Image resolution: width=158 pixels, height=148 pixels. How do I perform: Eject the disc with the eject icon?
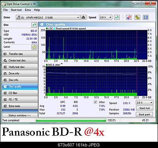pyautogui.click(x=83, y=17)
